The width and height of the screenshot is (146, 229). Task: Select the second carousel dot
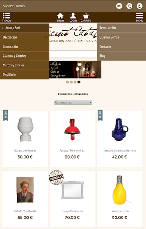[71, 82]
